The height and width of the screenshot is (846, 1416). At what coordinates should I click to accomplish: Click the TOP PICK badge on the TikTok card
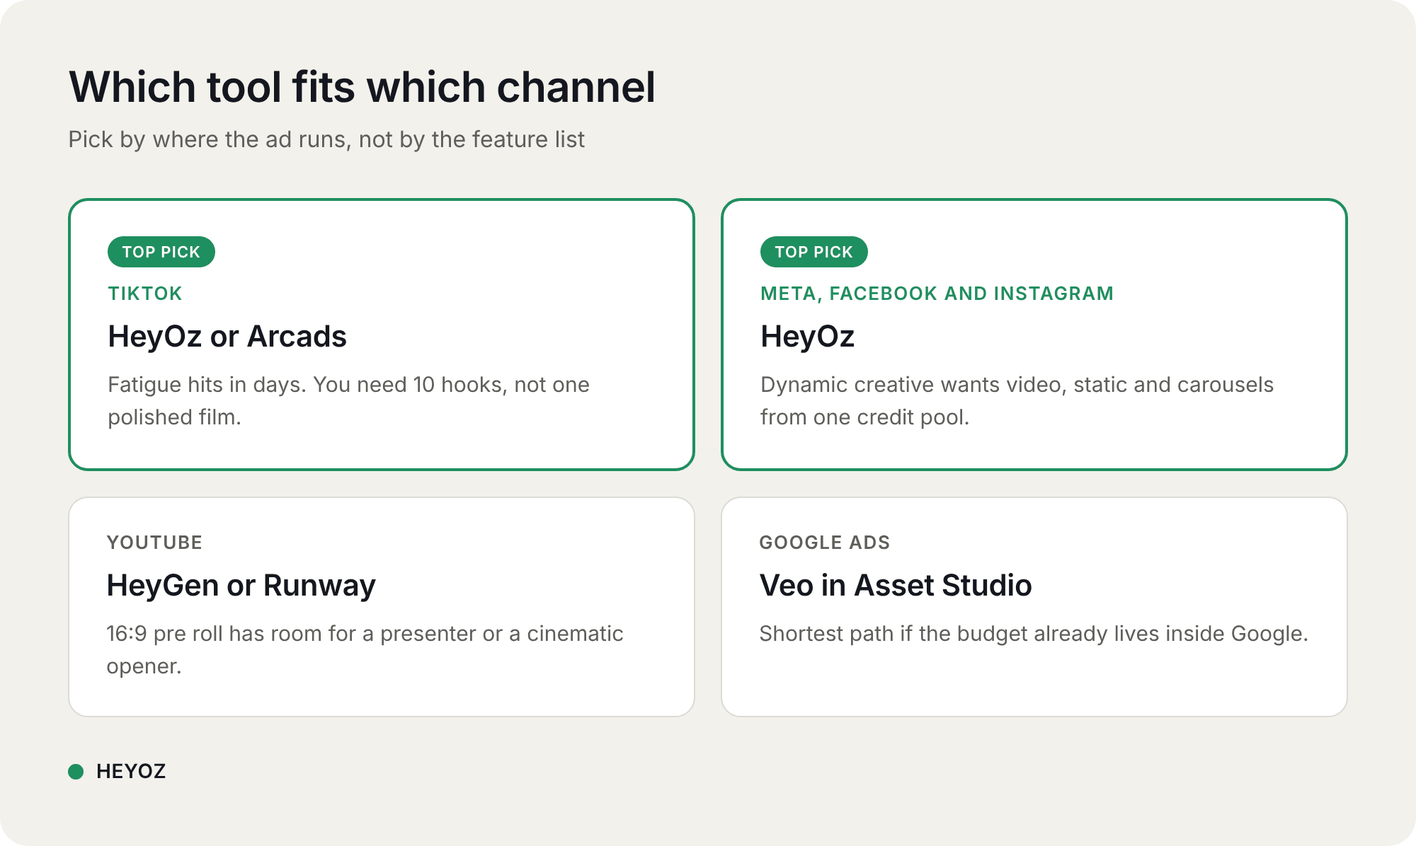coord(161,252)
